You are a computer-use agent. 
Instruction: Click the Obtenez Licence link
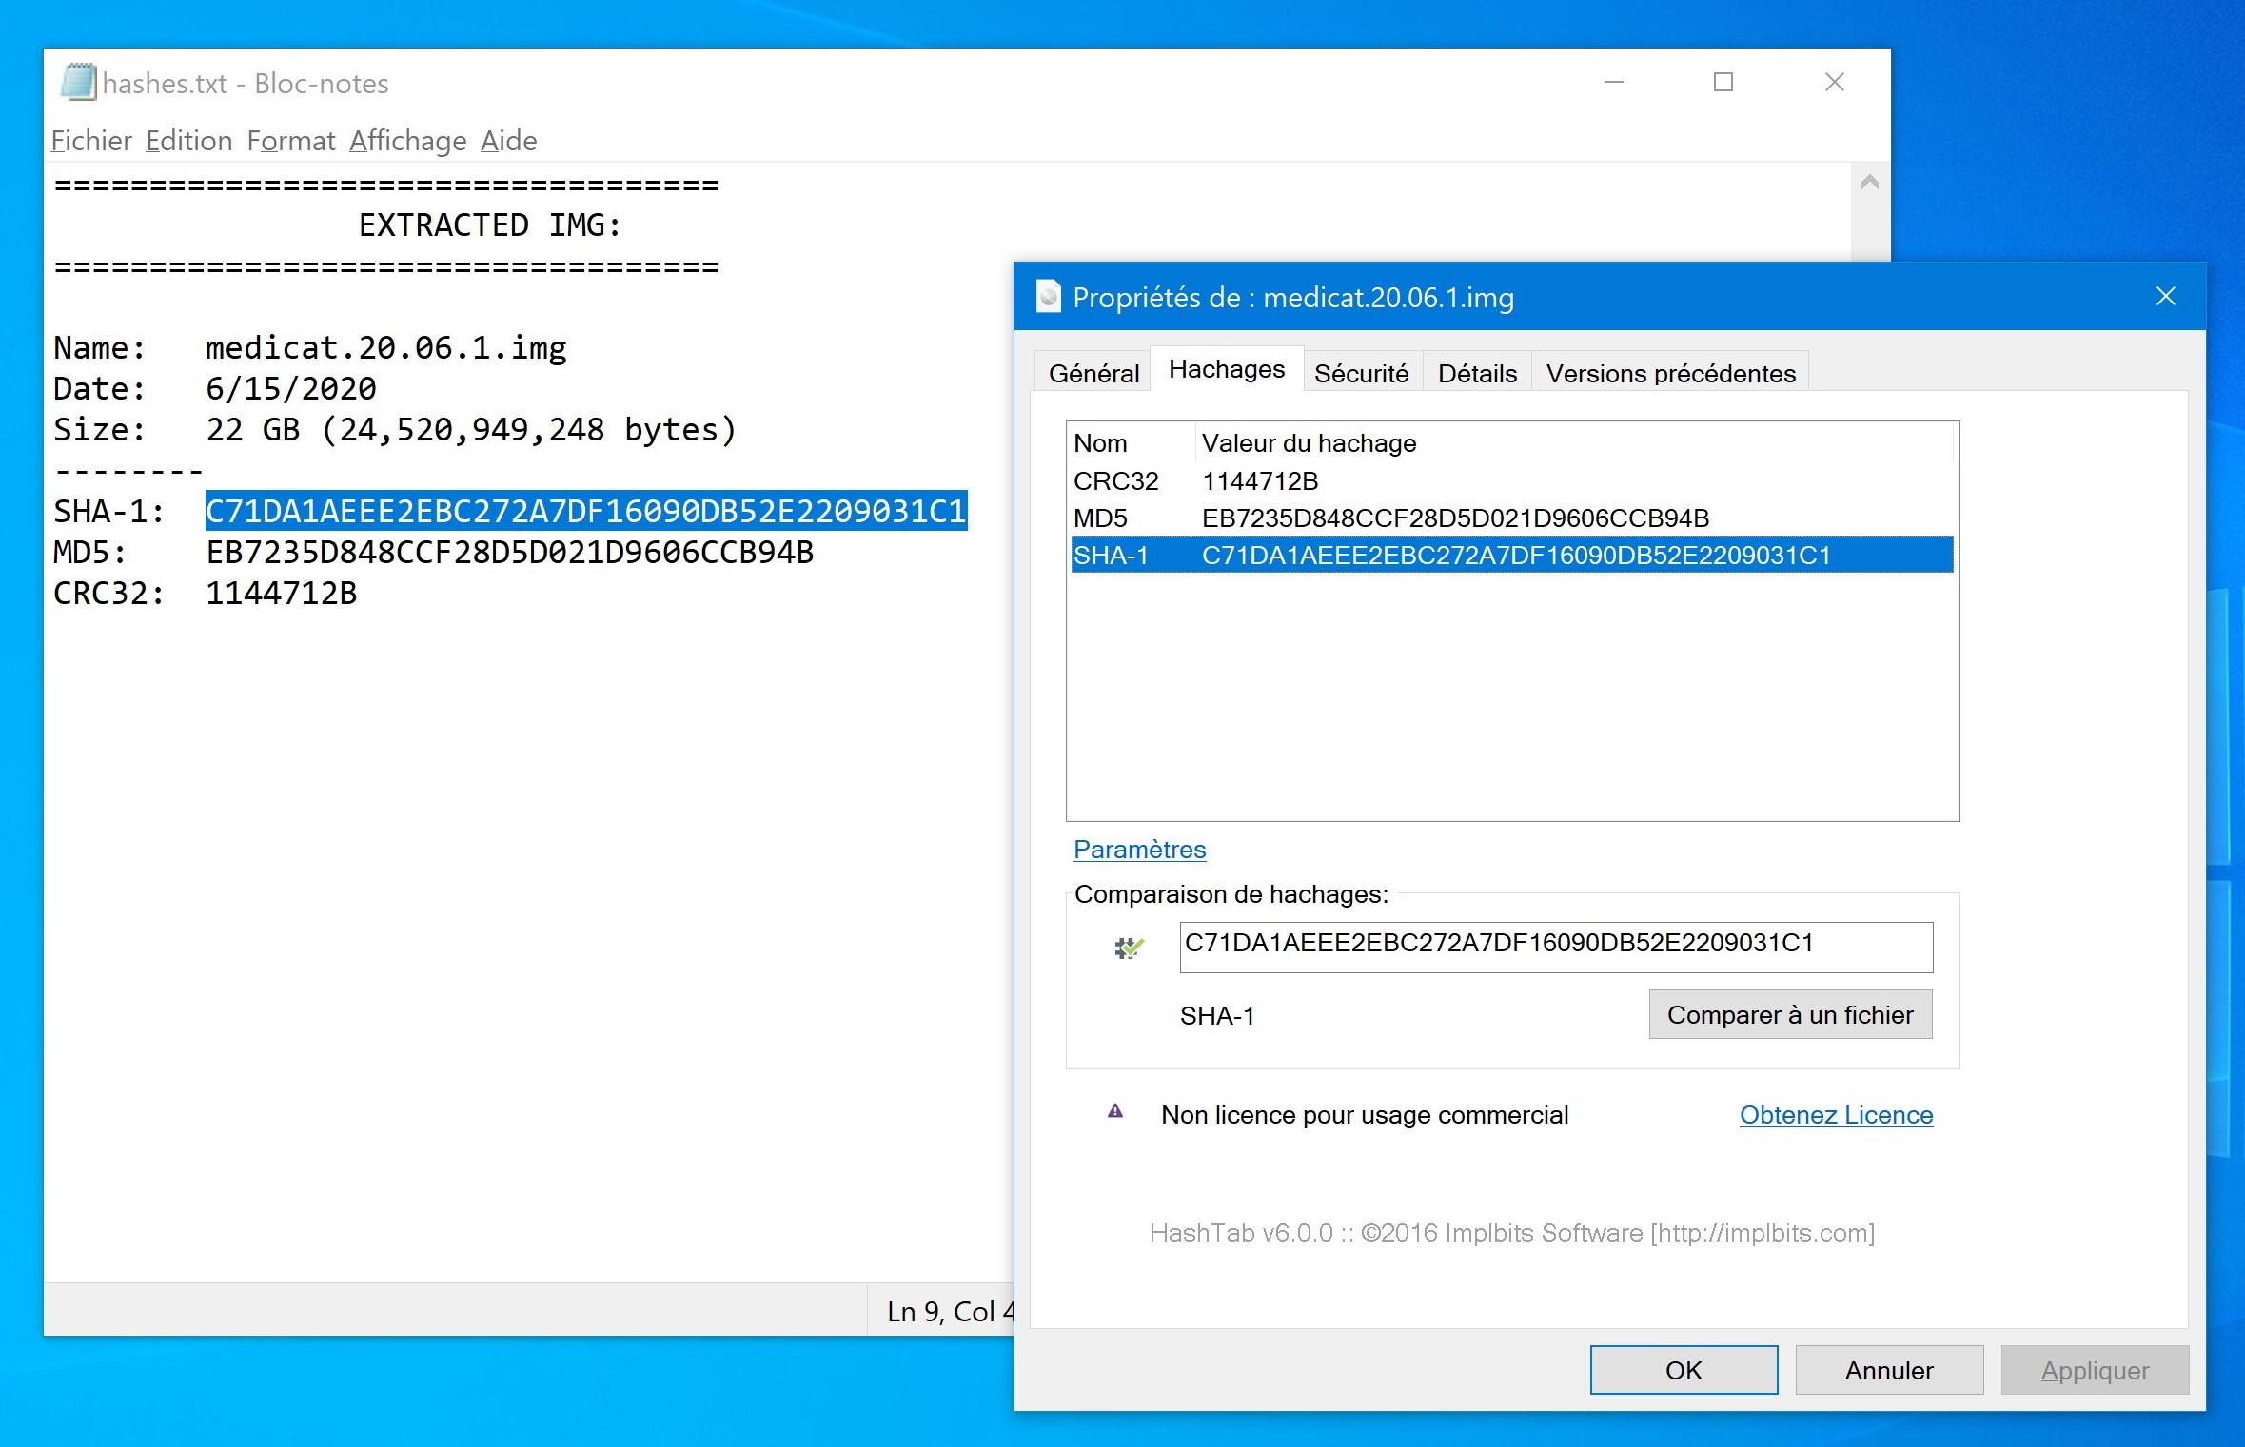[x=1836, y=1114]
